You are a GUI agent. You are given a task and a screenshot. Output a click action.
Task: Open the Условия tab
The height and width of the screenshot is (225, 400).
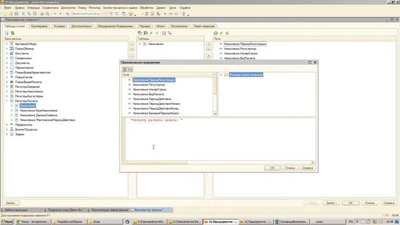(x=59, y=26)
